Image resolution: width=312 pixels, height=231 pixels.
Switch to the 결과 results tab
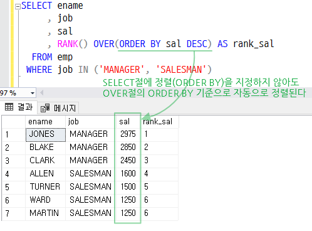19,107
